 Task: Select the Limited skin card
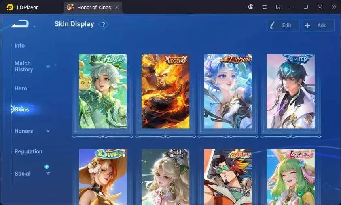291,91
